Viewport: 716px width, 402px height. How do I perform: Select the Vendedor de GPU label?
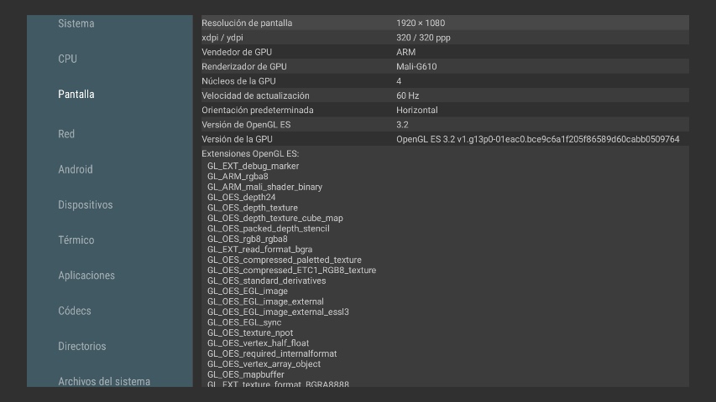[x=237, y=52]
